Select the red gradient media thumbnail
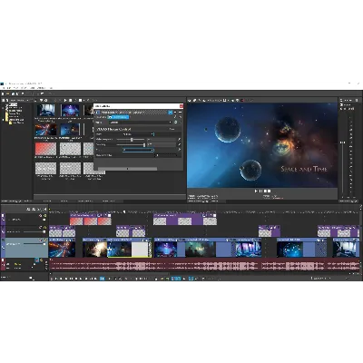 pyautogui.click(x=45, y=149)
